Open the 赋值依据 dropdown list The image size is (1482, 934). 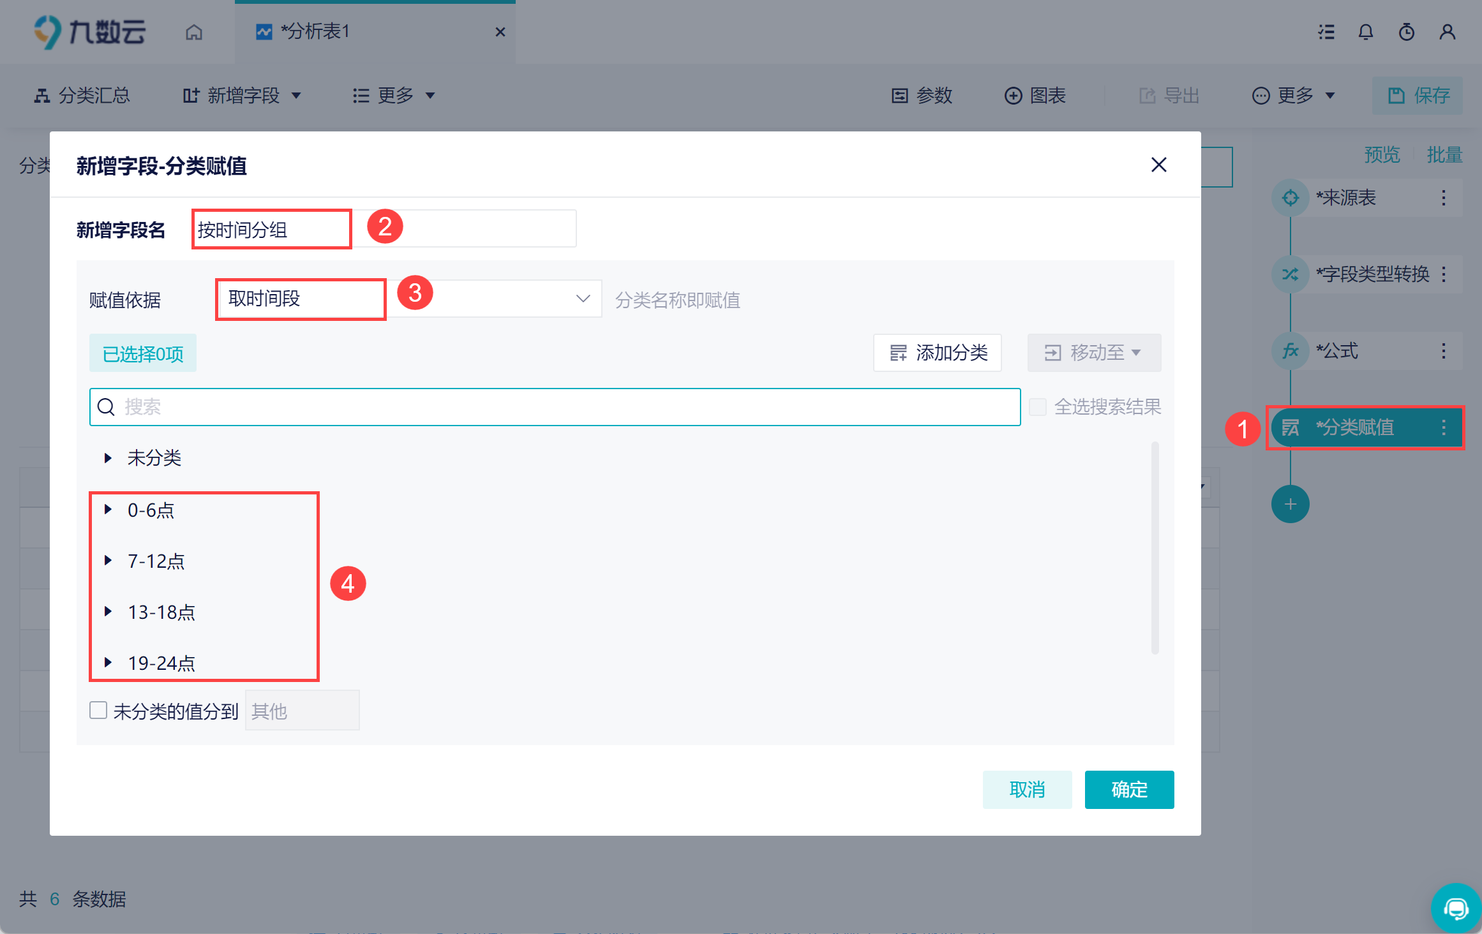582,299
